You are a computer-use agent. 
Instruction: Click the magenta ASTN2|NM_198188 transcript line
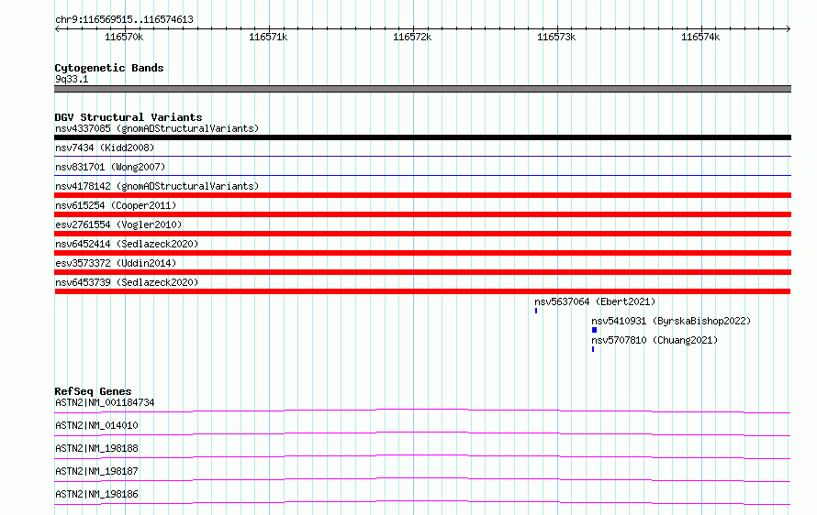[x=422, y=456]
